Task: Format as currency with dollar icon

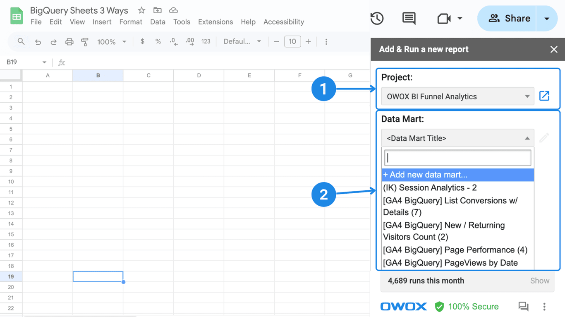Action: (x=142, y=41)
